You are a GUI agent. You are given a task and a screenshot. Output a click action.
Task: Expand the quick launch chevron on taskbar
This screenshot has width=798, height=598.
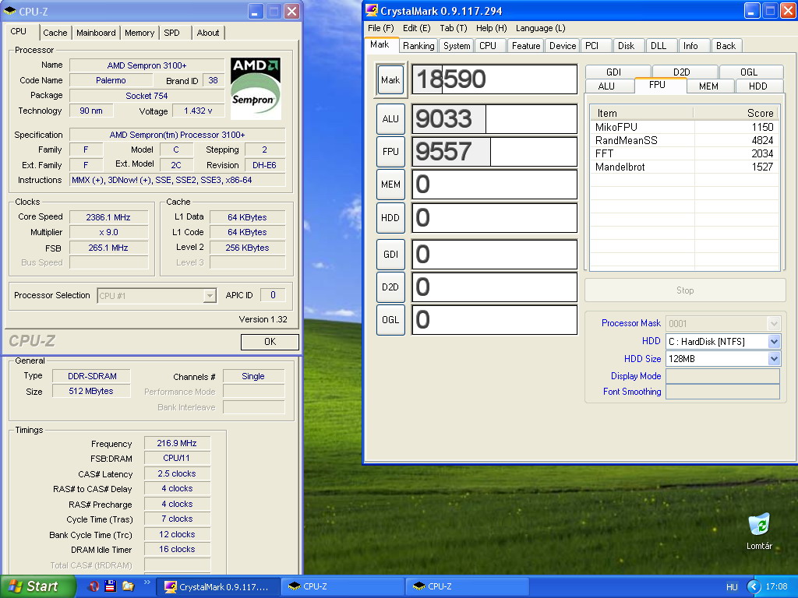(x=147, y=582)
